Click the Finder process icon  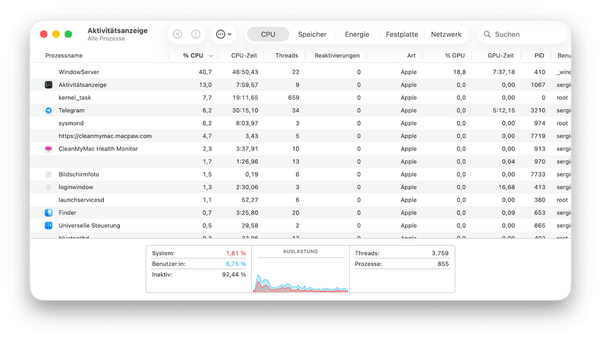48,213
